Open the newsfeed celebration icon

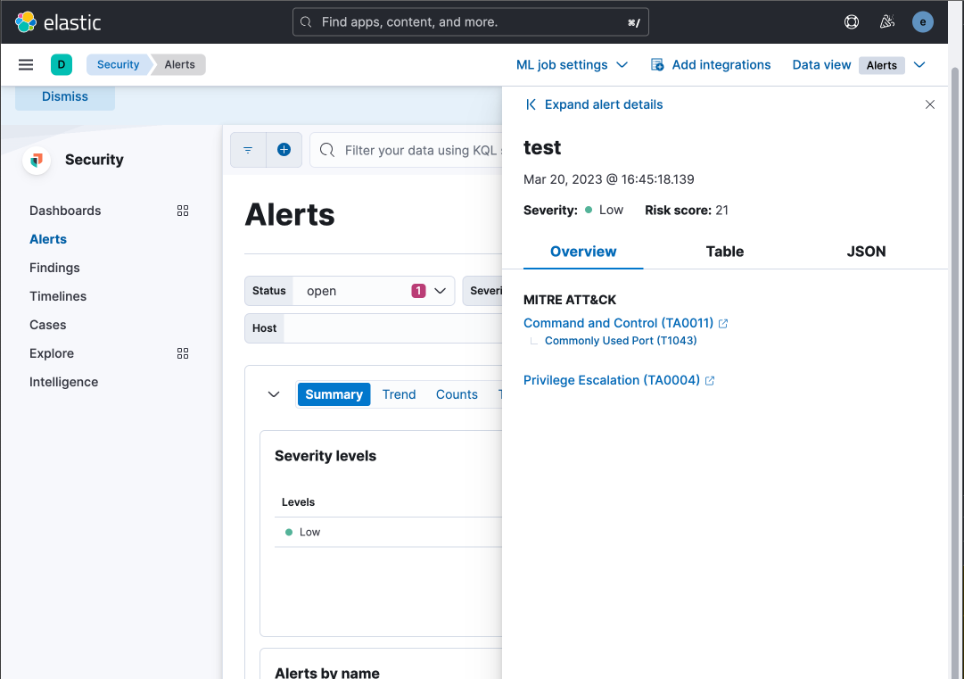[x=887, y=22]
